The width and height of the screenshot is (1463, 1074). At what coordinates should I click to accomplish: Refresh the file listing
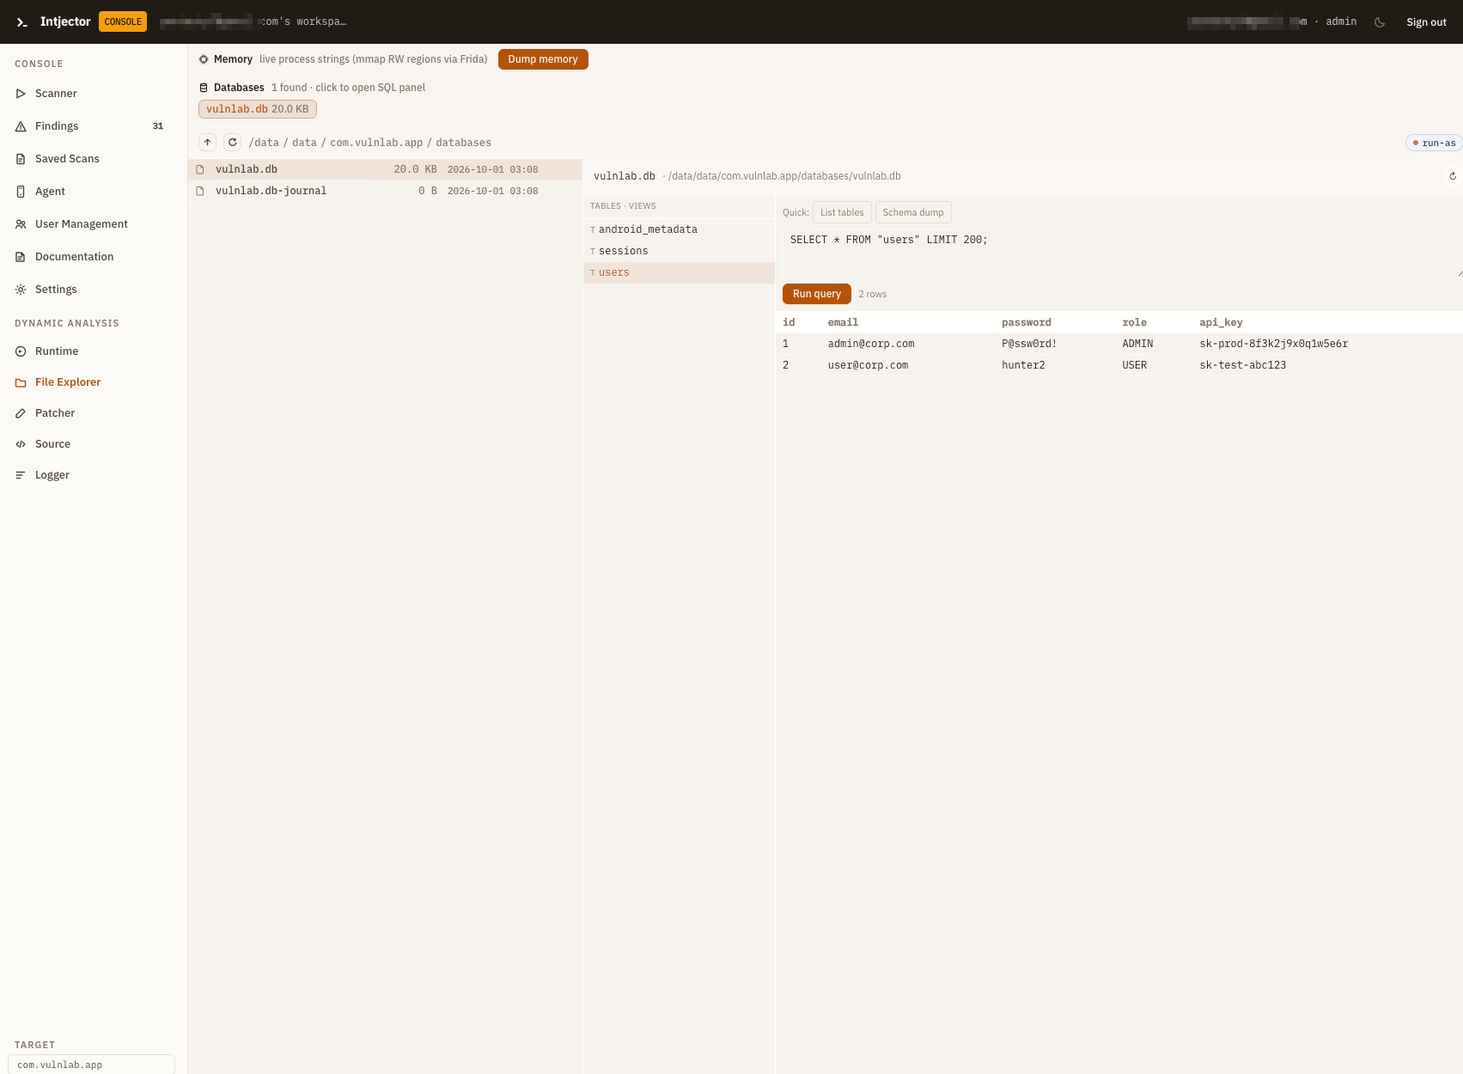point(232,143)
